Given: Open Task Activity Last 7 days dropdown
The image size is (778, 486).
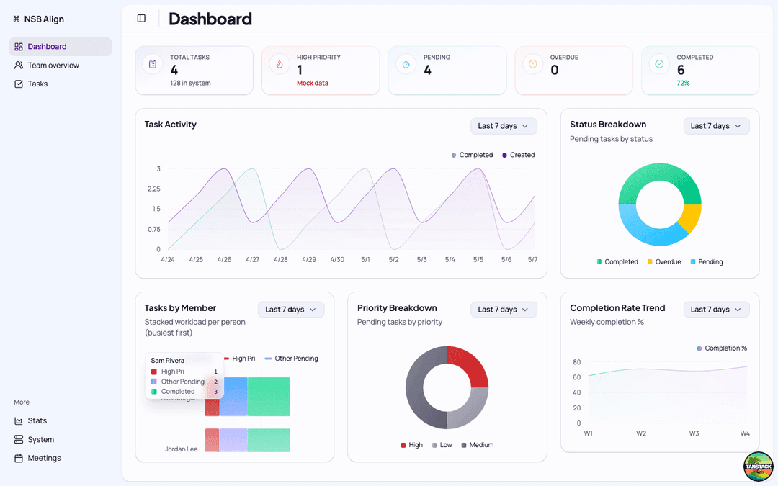Looking at the screenshot, I should point(504,126).
